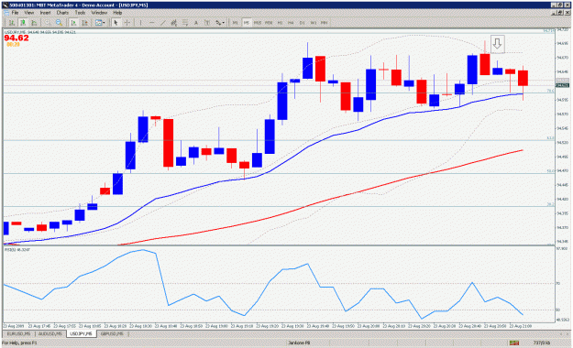Click the chart window system menu icon
The width and height of the screenshot is (573, 348).
click(6, 13)
